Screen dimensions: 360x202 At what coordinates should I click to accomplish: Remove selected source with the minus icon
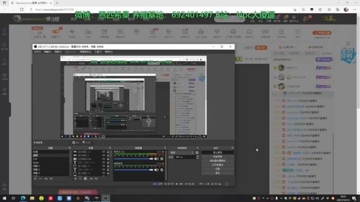click(x=81, y=179)
